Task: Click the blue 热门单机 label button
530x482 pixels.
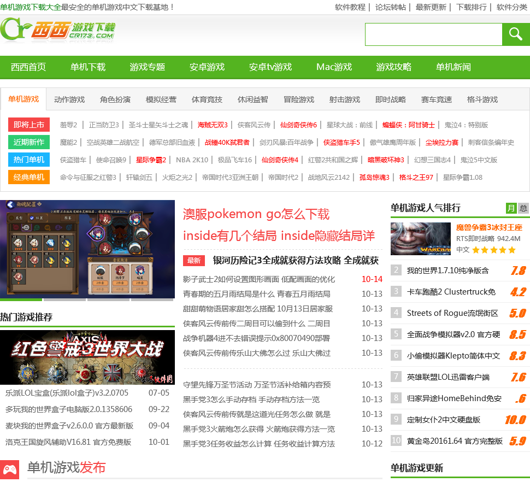Action: 29,160
